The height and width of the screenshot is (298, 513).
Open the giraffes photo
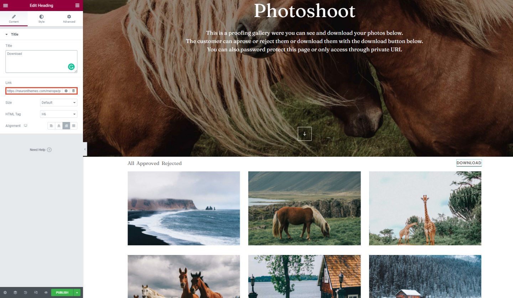[x=425, y=208]
